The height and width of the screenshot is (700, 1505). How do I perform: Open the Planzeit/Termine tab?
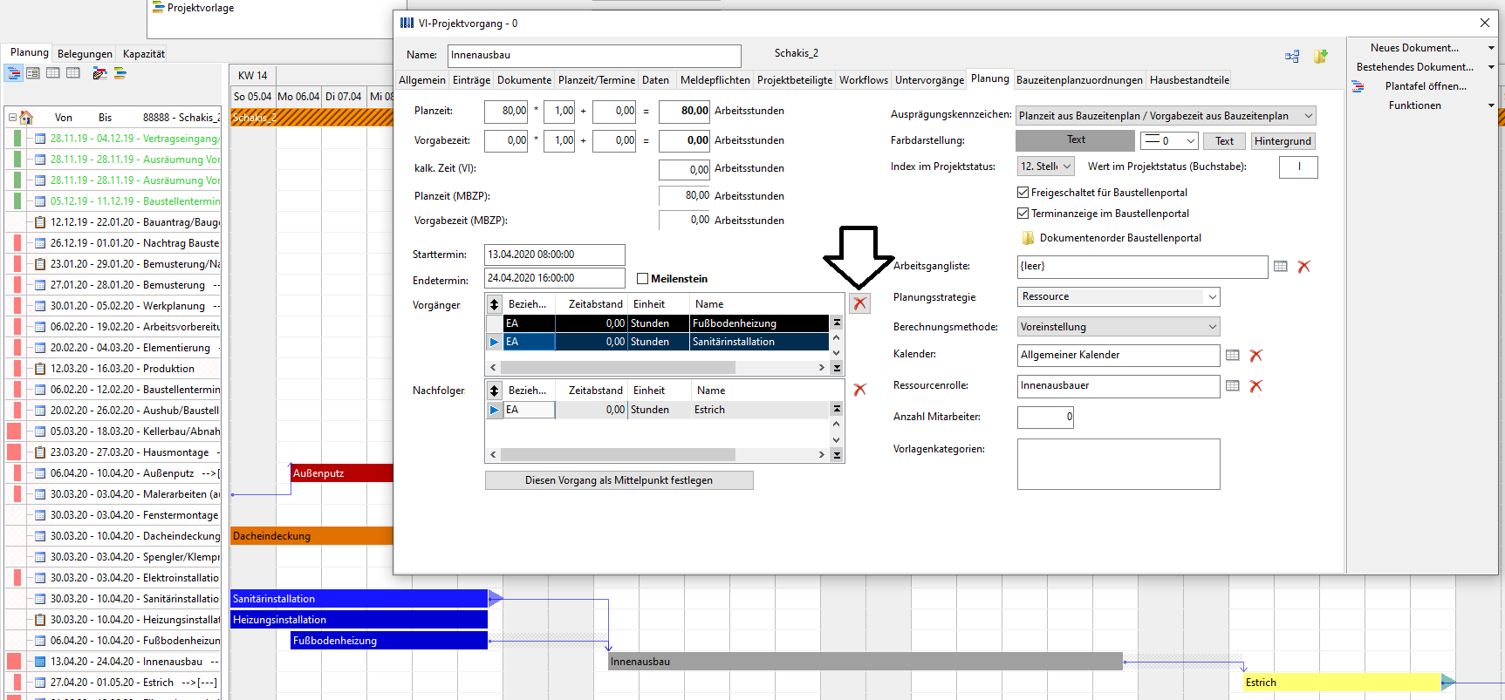(597, 80)
